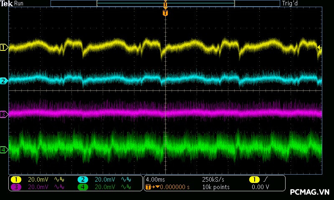334x200 pixels.
Task: Click the trigger source 1 badge
Action: [x=254, y=179]
